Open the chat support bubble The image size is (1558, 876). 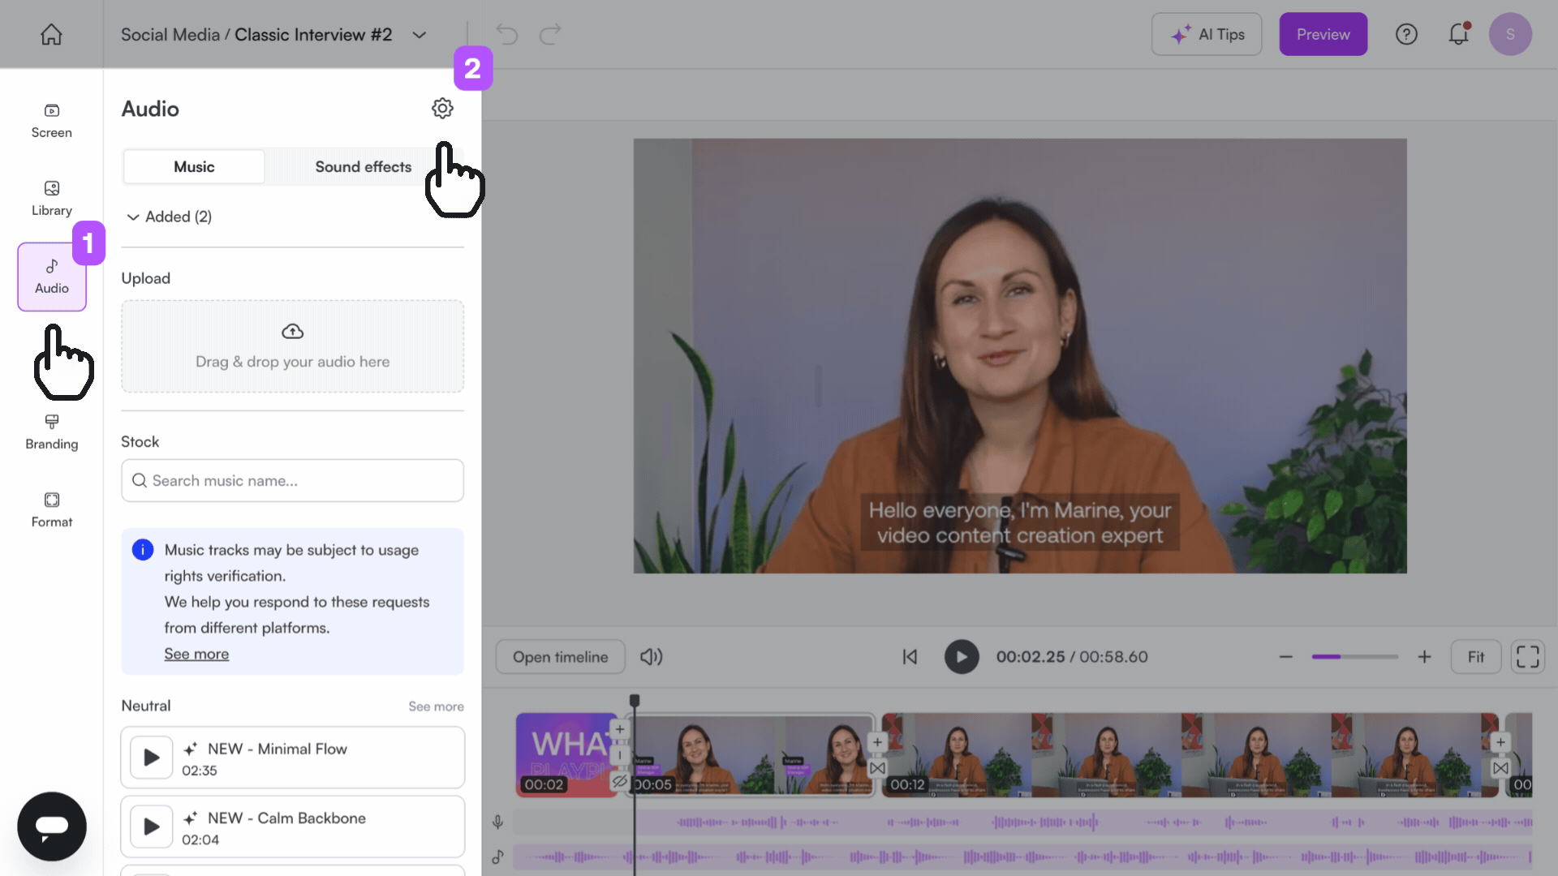point(52,826)
